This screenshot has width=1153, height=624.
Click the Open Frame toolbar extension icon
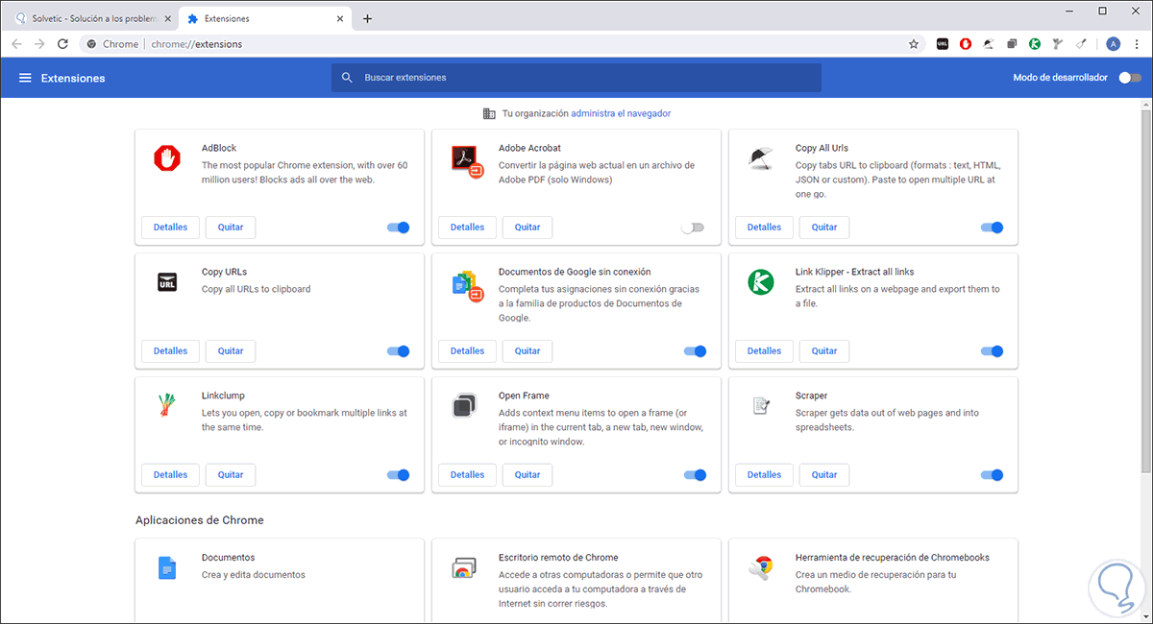pos(1012,44)
